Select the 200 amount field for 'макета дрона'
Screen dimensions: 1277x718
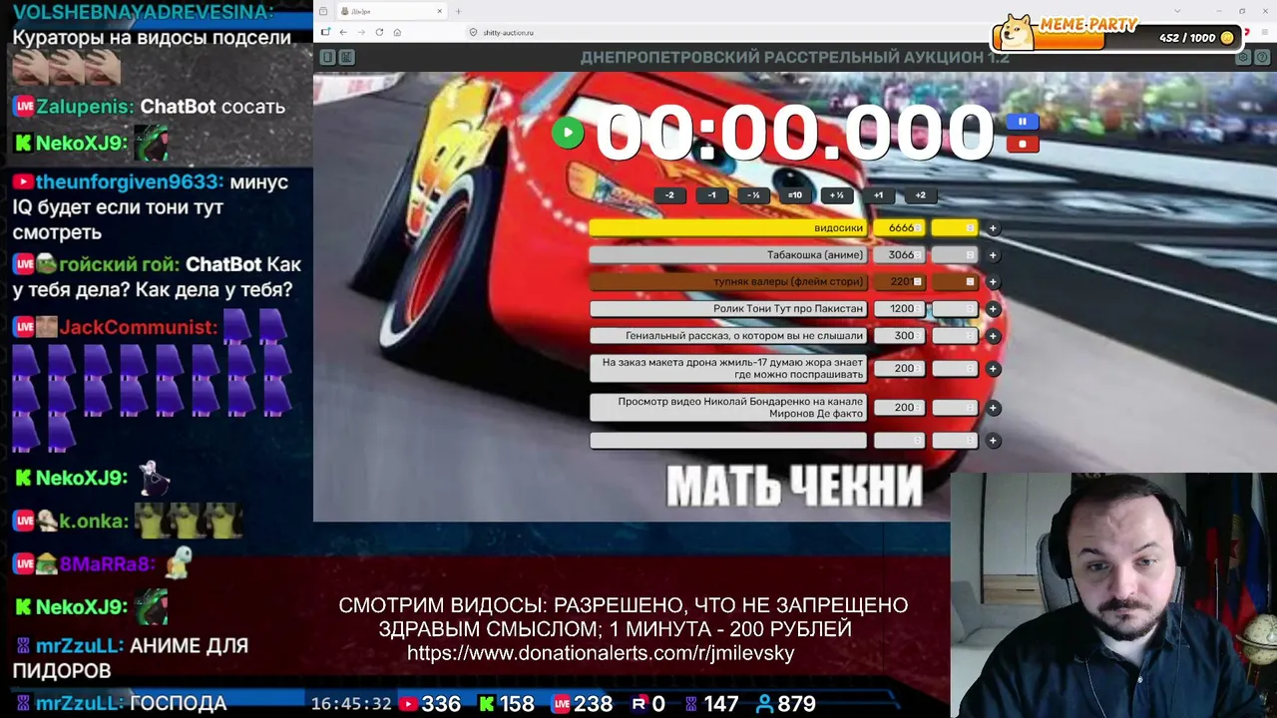coord(900,369)
